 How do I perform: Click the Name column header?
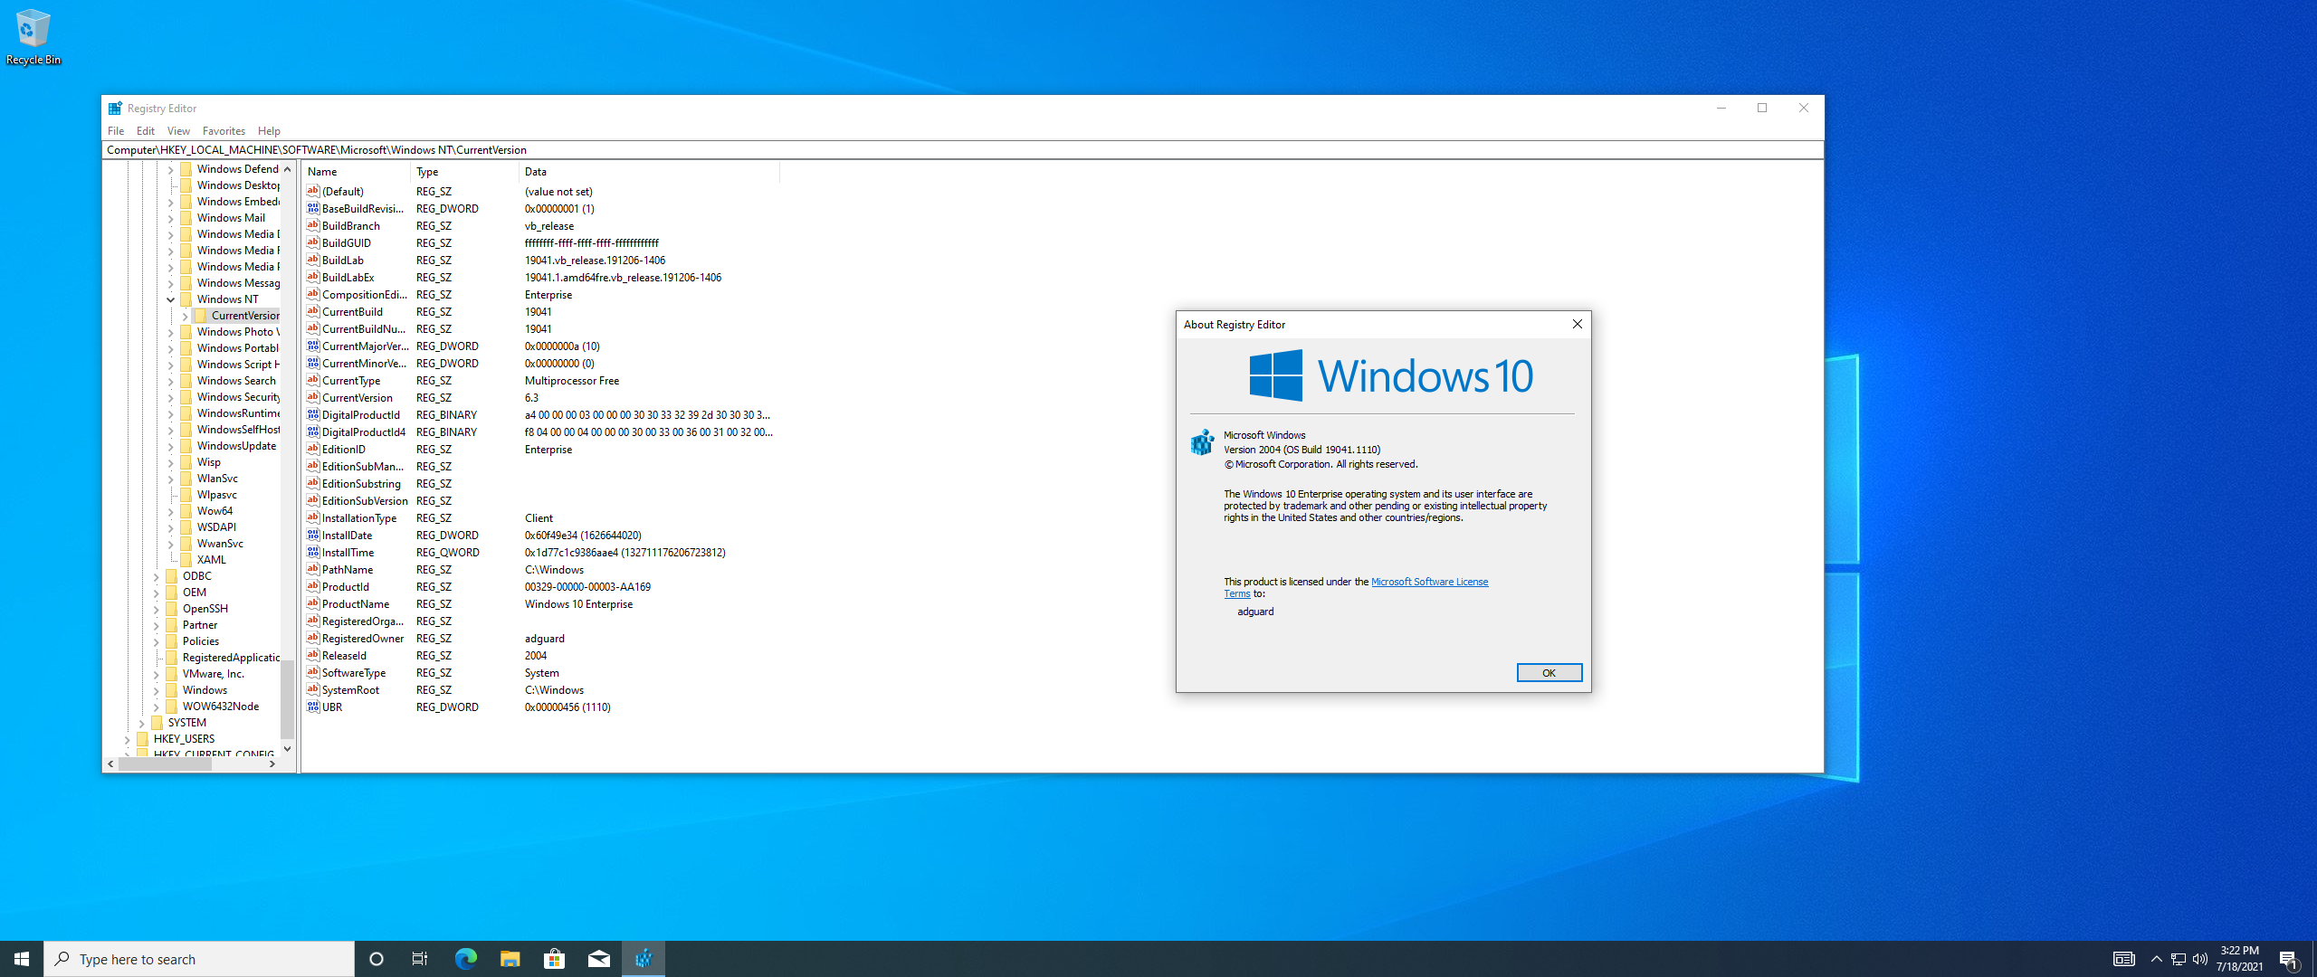pos(357,172)
